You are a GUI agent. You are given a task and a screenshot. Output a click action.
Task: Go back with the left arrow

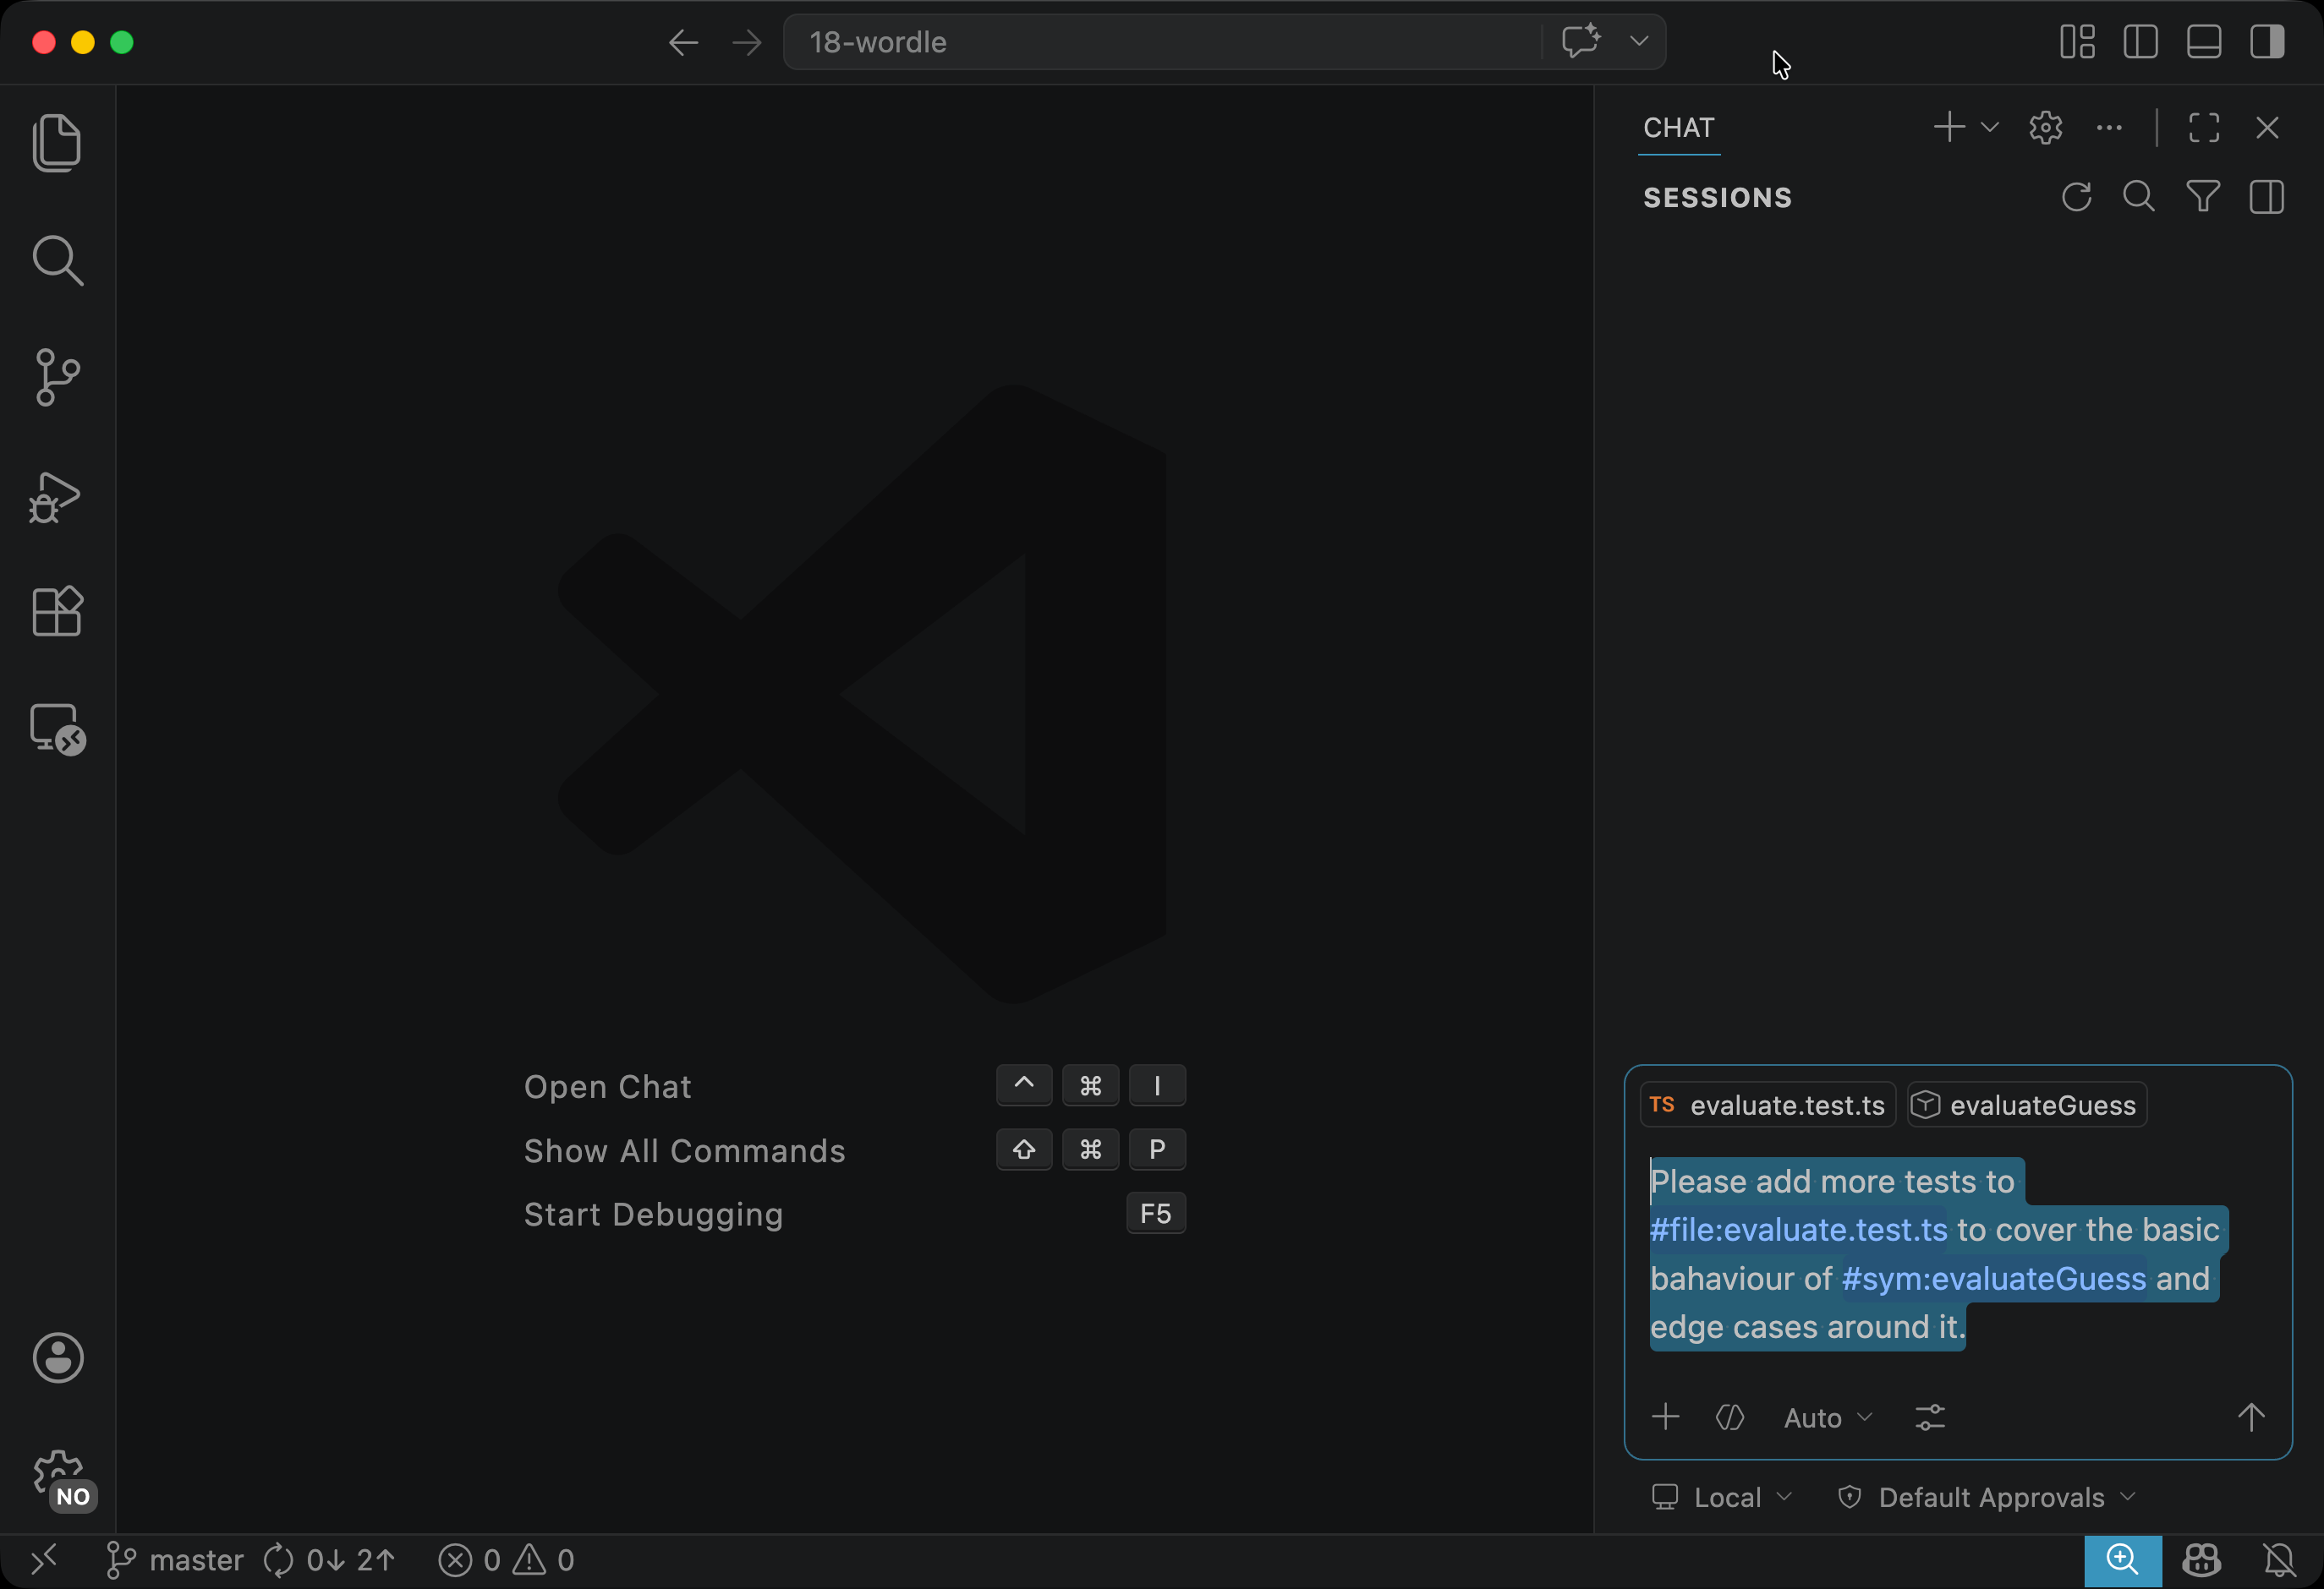683,43
